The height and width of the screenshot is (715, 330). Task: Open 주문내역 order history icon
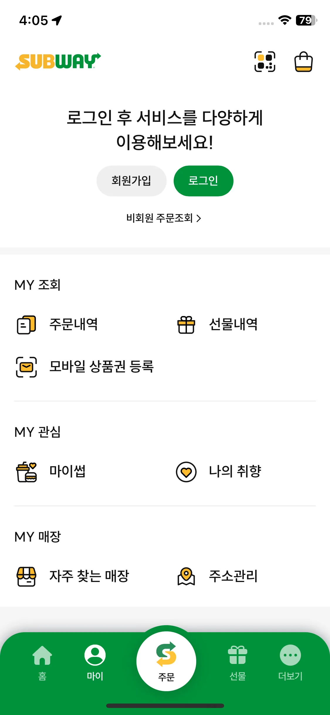(26, 325)
